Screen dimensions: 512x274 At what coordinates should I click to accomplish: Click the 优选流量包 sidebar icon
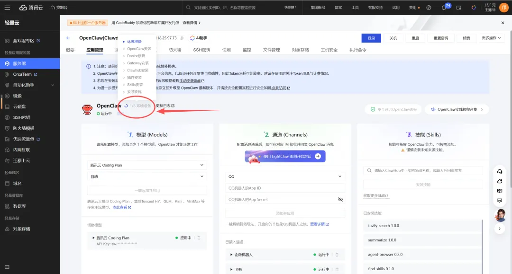point(7,139)
